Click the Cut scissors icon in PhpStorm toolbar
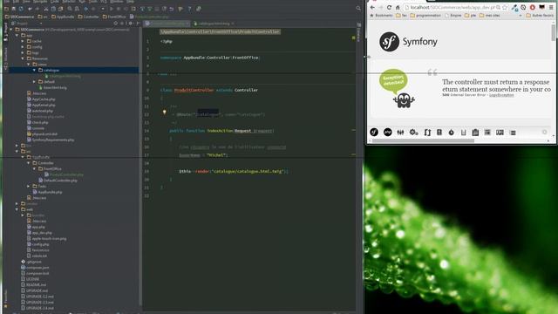The height and width of the screenshot is (314, 558). pos(46,9)
